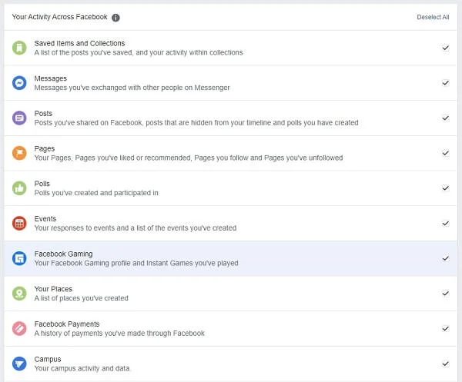The width and height of the screenshot is (462, 382).
Task: Open info icon next to Your Activity Across Facebook
Action: point(115,17)
